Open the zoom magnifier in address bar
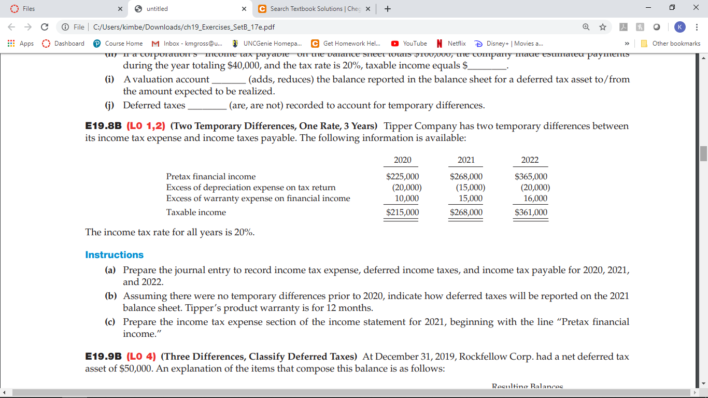Viewport: 708px width, 398px height. click(x=586, y=26)
